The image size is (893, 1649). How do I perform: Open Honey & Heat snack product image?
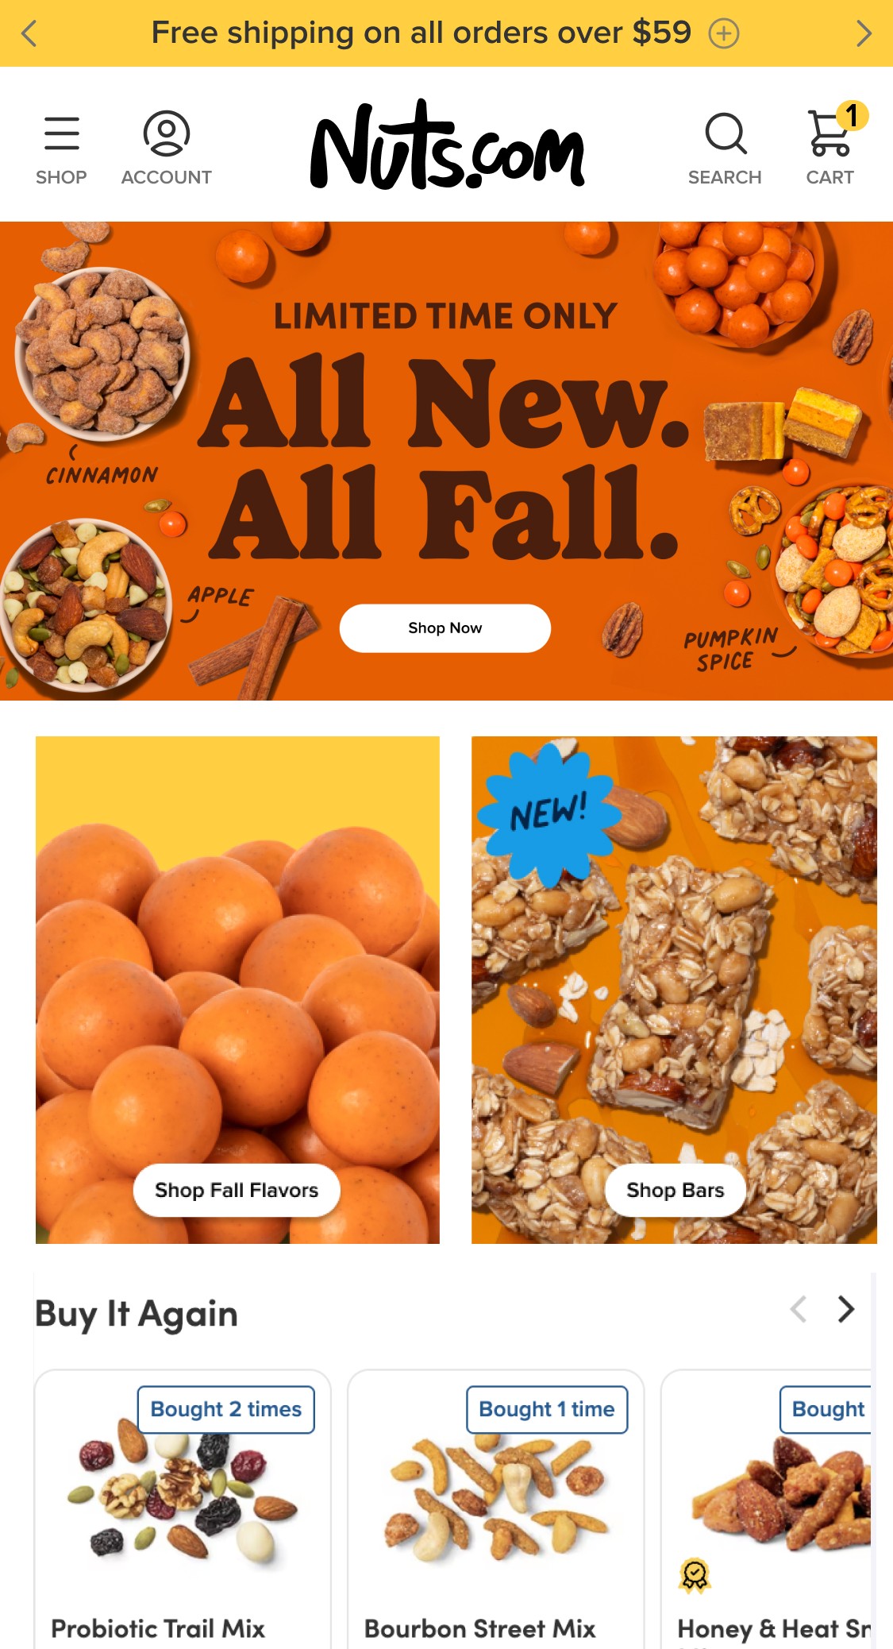click(x=780, y=1495)
